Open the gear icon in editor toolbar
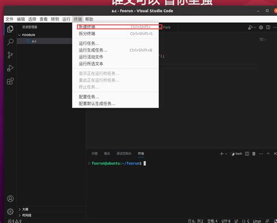Screen dimensions: 277x223 tap(261, 28)
